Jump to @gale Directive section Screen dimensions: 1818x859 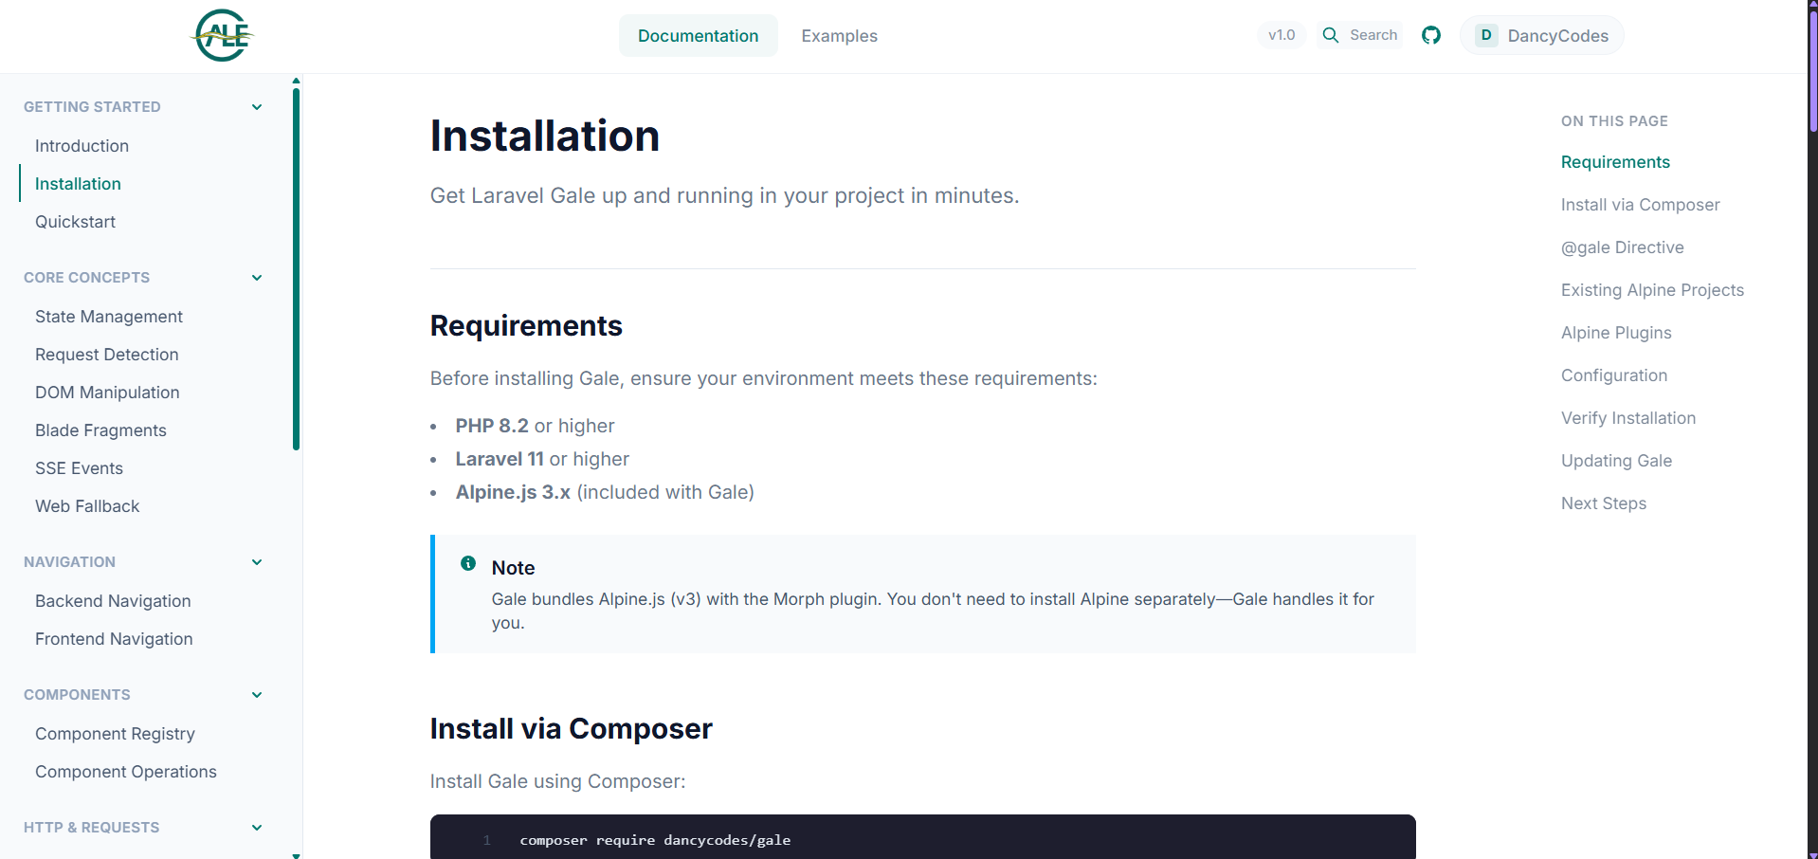tap(1623, 247)
